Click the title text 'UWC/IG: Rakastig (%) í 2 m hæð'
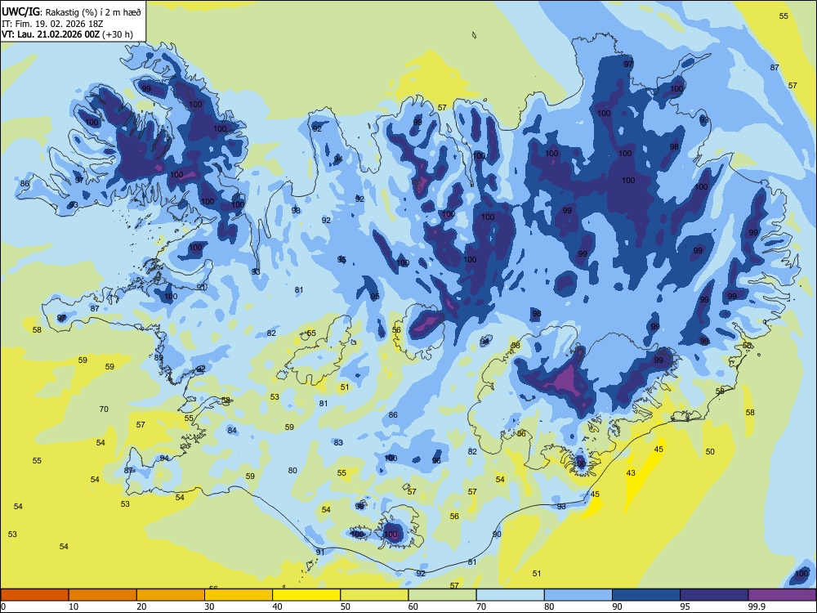Viewport: 817px width, 613px height. click(x=71, y=11)
